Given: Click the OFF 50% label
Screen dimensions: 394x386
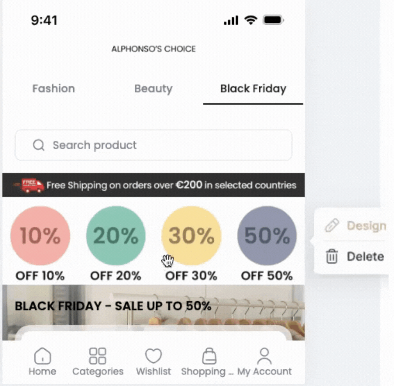Looking at the screenshot, I should 267,276.
